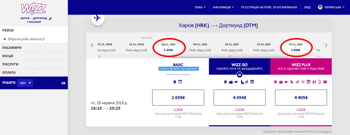Click the 18:10 → 20:25 flight time
350x135 pixels.
[105, 108]
